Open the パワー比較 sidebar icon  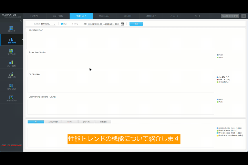coord(11,64)
